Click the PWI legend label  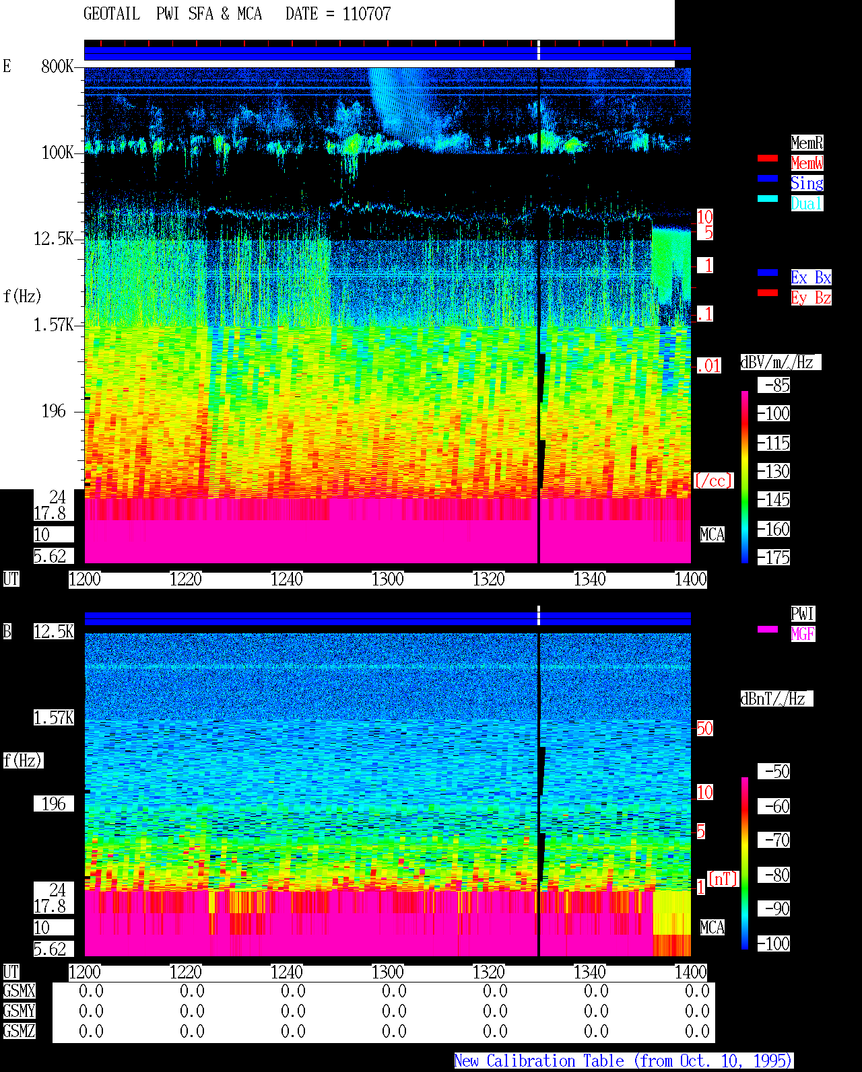click(x=803, y=614)
